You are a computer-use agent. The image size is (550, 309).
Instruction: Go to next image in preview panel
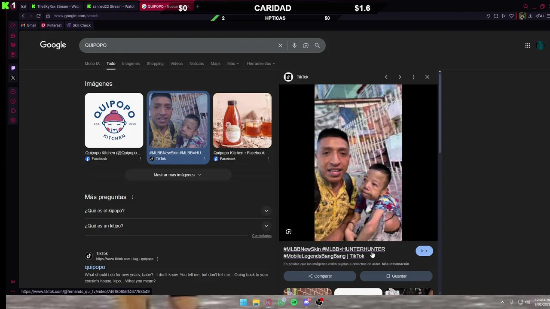[x=400, y=77]
